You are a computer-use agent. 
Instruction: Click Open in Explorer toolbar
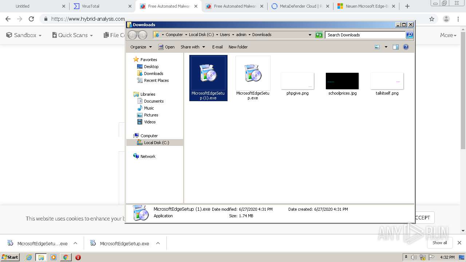(166, 47)
